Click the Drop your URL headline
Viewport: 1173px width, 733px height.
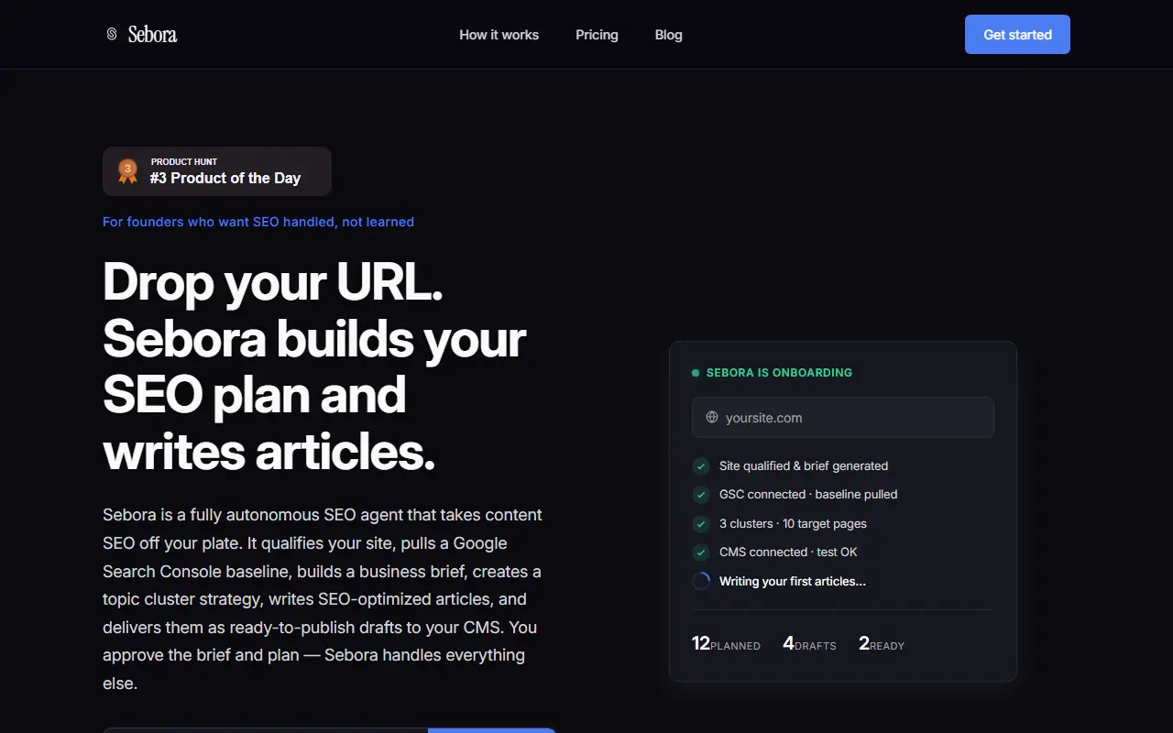click(314, 366)
